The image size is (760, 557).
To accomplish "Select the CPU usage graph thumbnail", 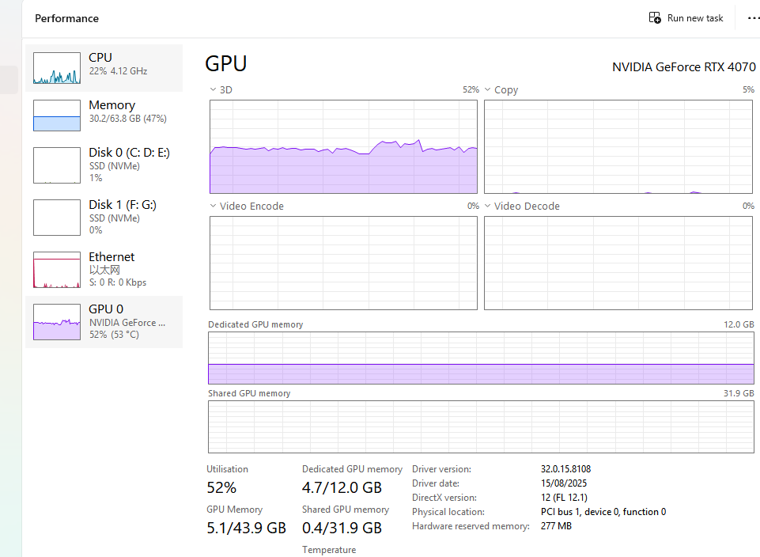I will click(x=57, y=69).
